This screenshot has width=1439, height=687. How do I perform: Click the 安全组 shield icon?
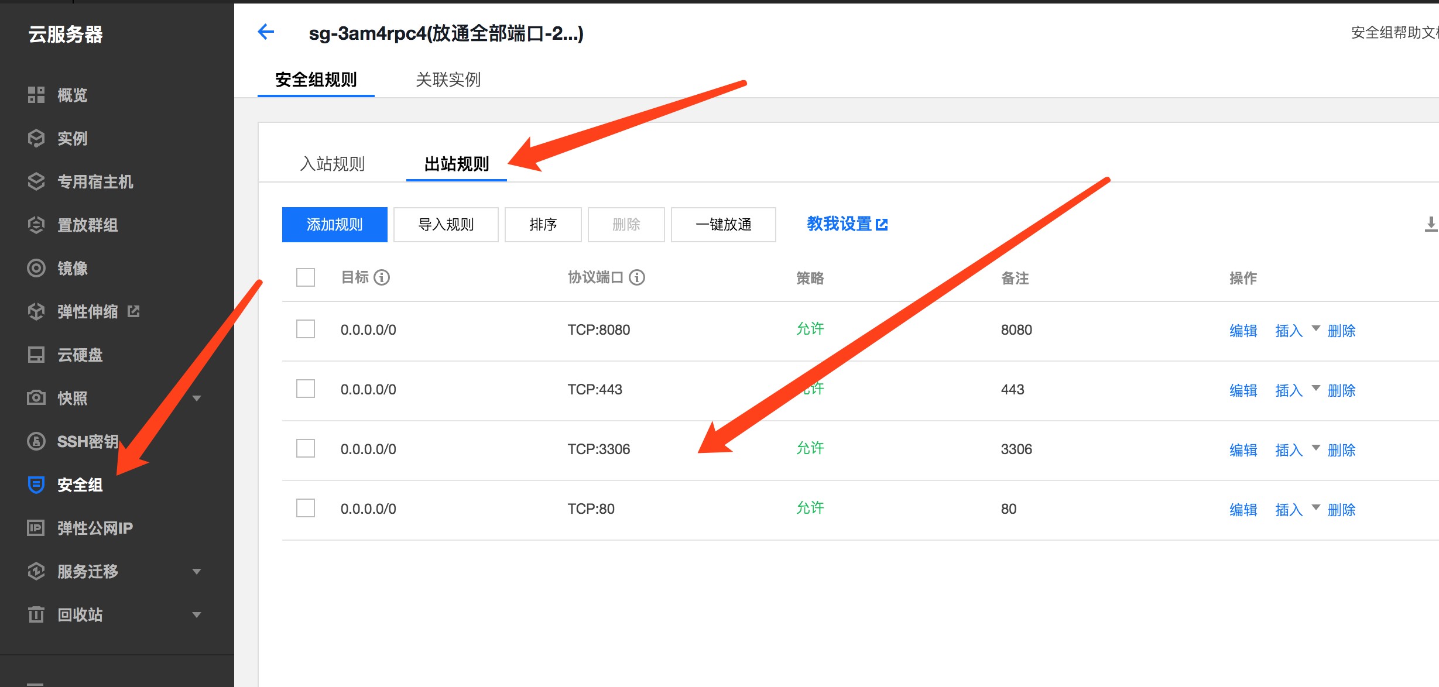pos(36,485)
